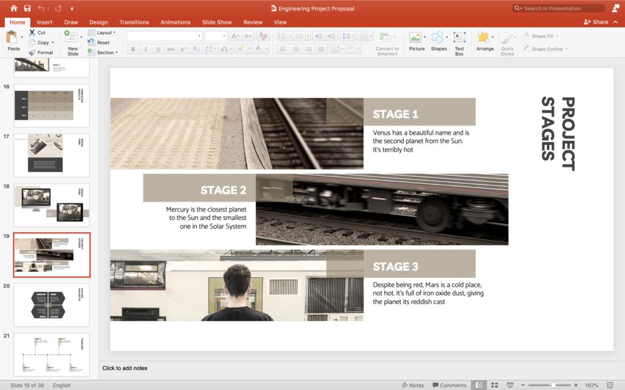Open Comments from the status bar

click(x=449, y=385)
